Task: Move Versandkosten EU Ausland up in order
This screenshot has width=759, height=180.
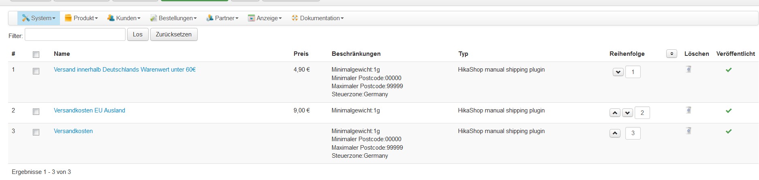Action: [x=615, y=113]
